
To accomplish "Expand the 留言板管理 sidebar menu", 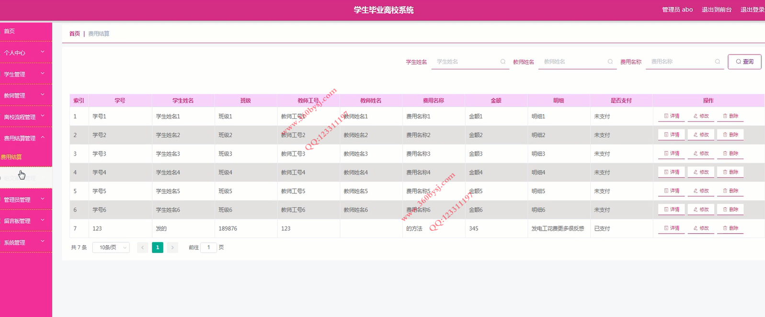I will (x=26, y=221).
